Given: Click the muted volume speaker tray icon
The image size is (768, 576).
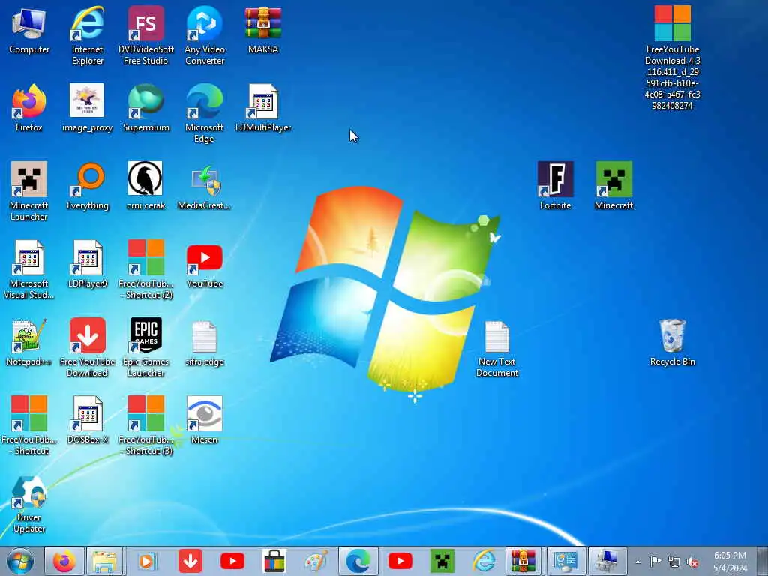Looking at the screenshot, I should [692, 562].
